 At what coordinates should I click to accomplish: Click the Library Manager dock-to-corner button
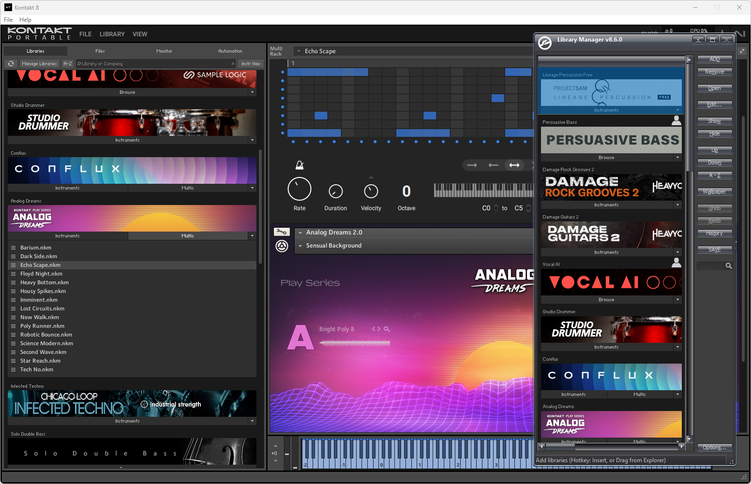click(x=698, y=40)
